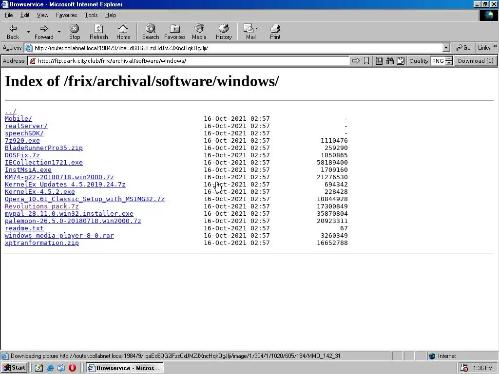Viewport: 499px width, 374px height.
Task: Click KM74-g22-20180718.win2000.7z link
Action: tap(59, 177)
